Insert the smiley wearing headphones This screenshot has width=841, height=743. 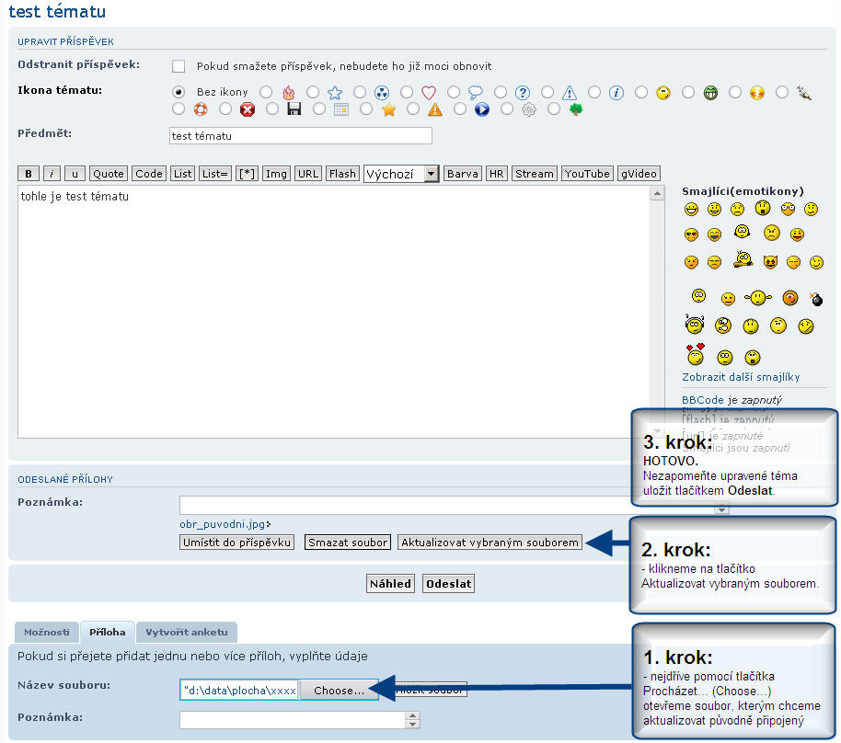point(695,324)
